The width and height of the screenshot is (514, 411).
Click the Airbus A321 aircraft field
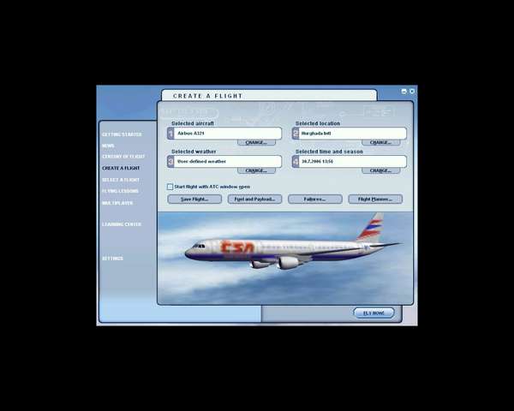[228, 134]
